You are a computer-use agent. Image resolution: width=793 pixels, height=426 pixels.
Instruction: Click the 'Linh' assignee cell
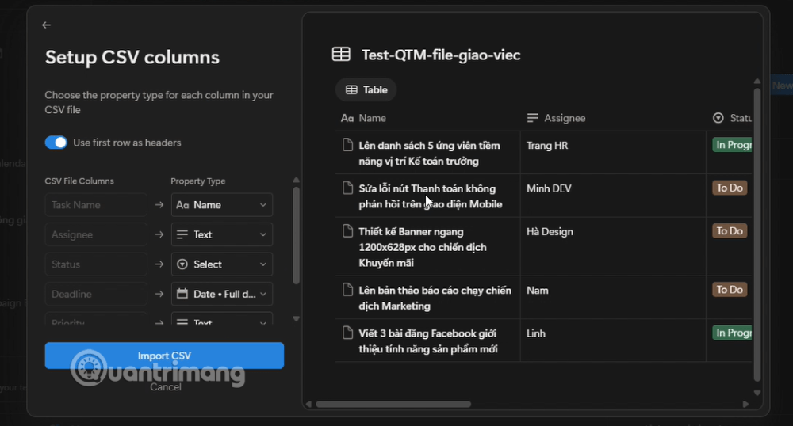pos(535,333)
